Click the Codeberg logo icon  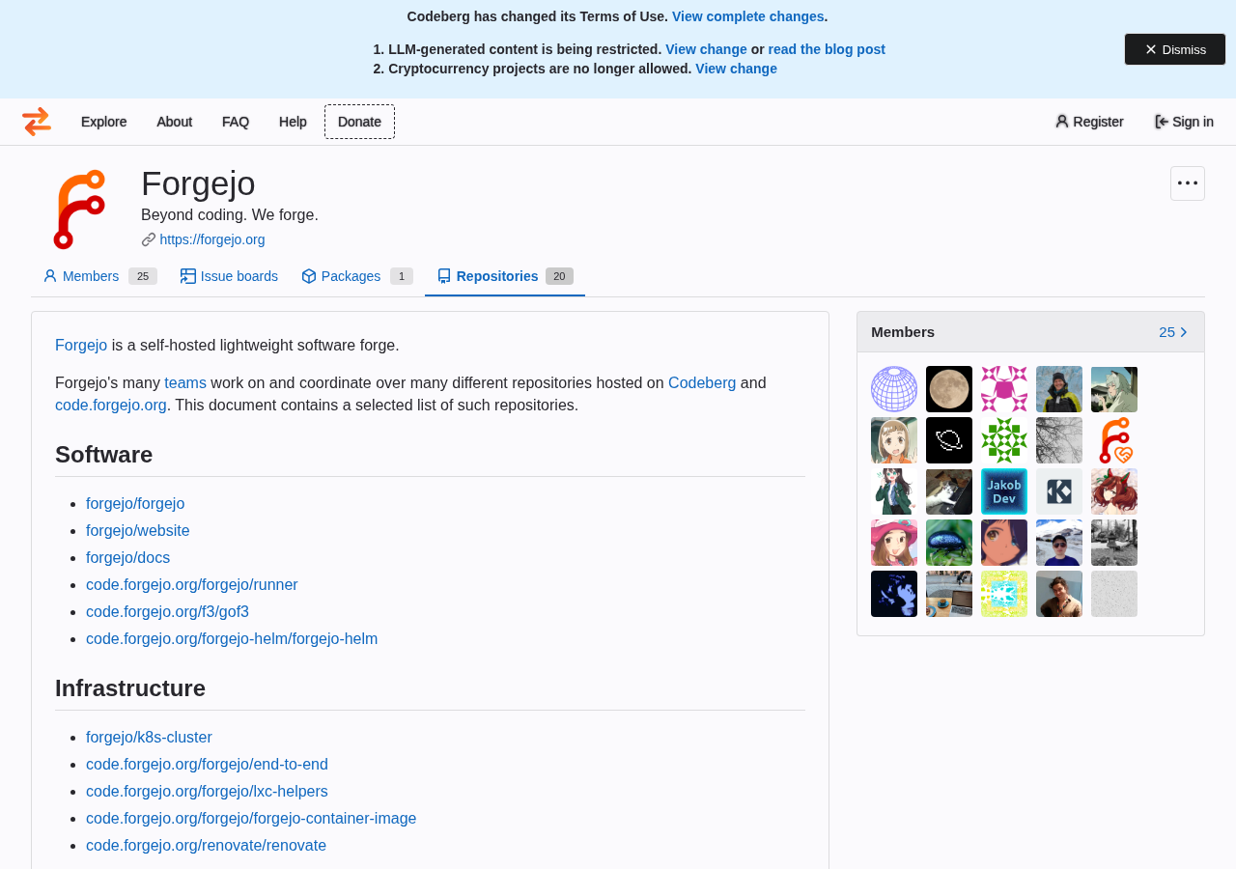pos(37,122)
